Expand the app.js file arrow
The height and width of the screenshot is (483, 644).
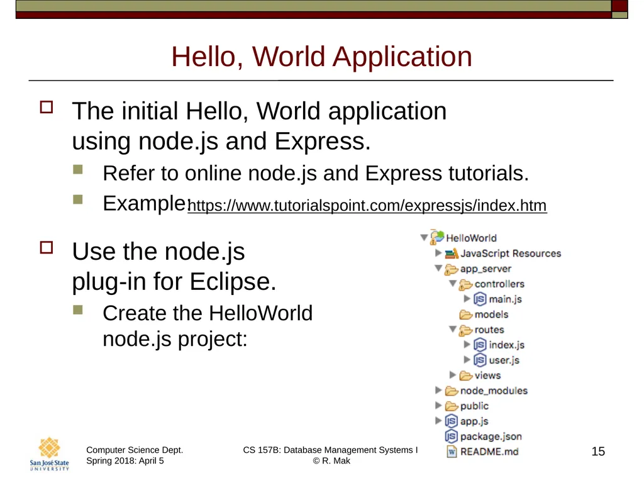click(x=438, y=421)
